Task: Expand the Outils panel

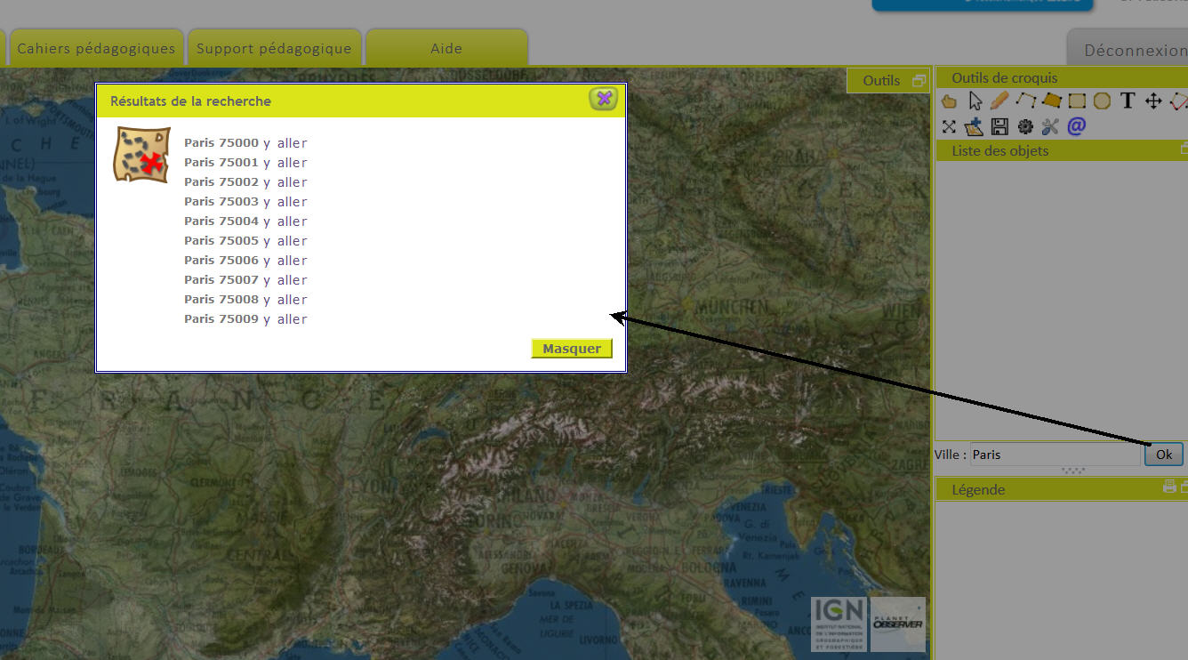Action: [919, 80]
